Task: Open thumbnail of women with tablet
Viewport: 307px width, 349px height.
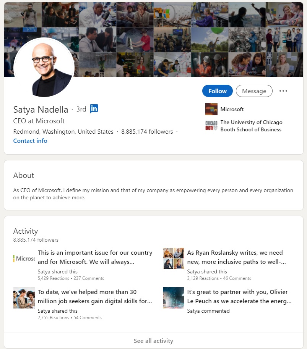Action: tap(24, 298)
